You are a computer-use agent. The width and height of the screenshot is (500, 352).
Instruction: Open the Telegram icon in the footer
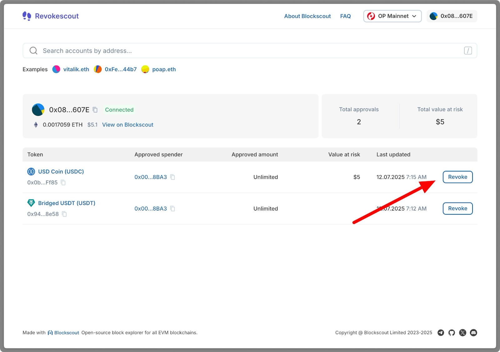441,333
